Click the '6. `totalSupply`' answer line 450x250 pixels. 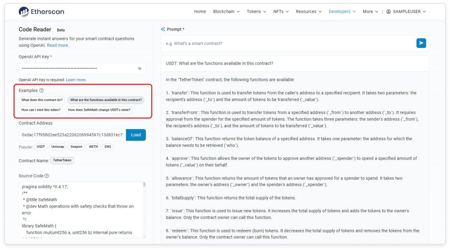coord(231,198)
